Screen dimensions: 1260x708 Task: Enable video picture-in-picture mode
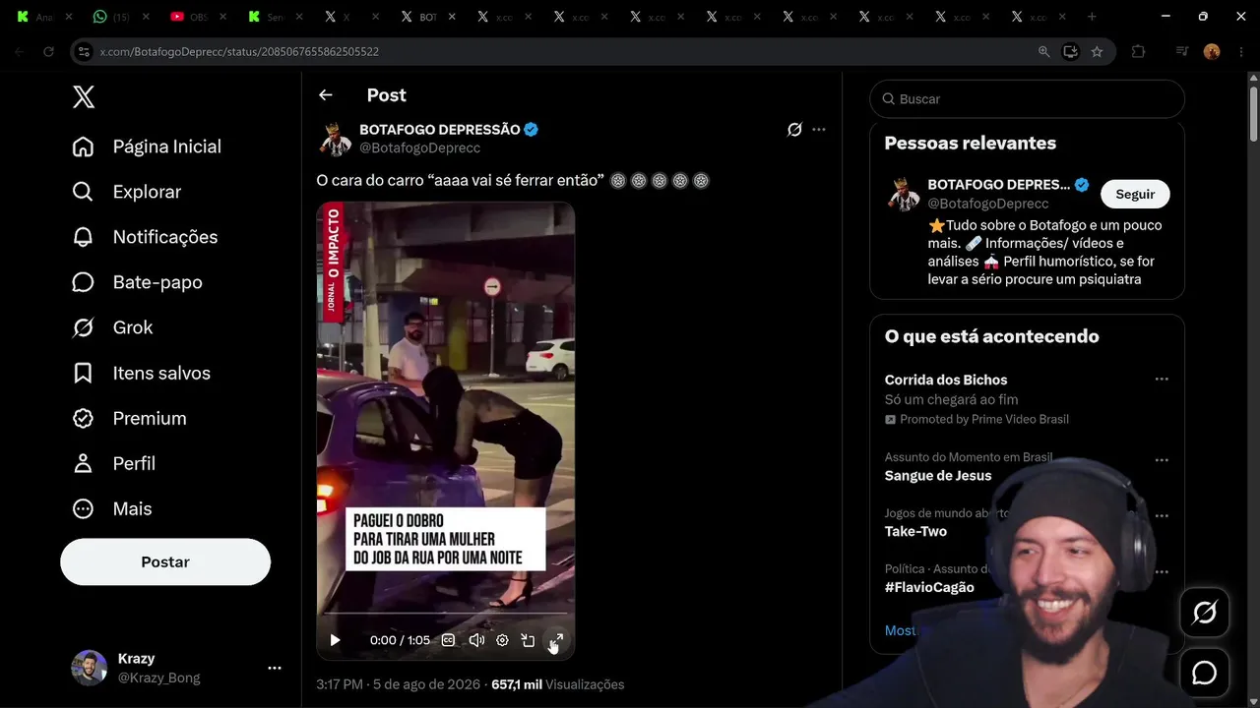click(x=529, y=640)
